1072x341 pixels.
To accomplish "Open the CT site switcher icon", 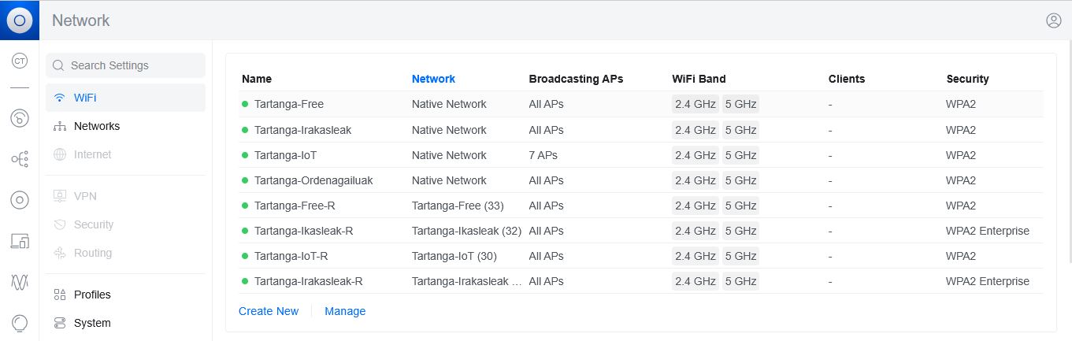I will click(20, 61).
